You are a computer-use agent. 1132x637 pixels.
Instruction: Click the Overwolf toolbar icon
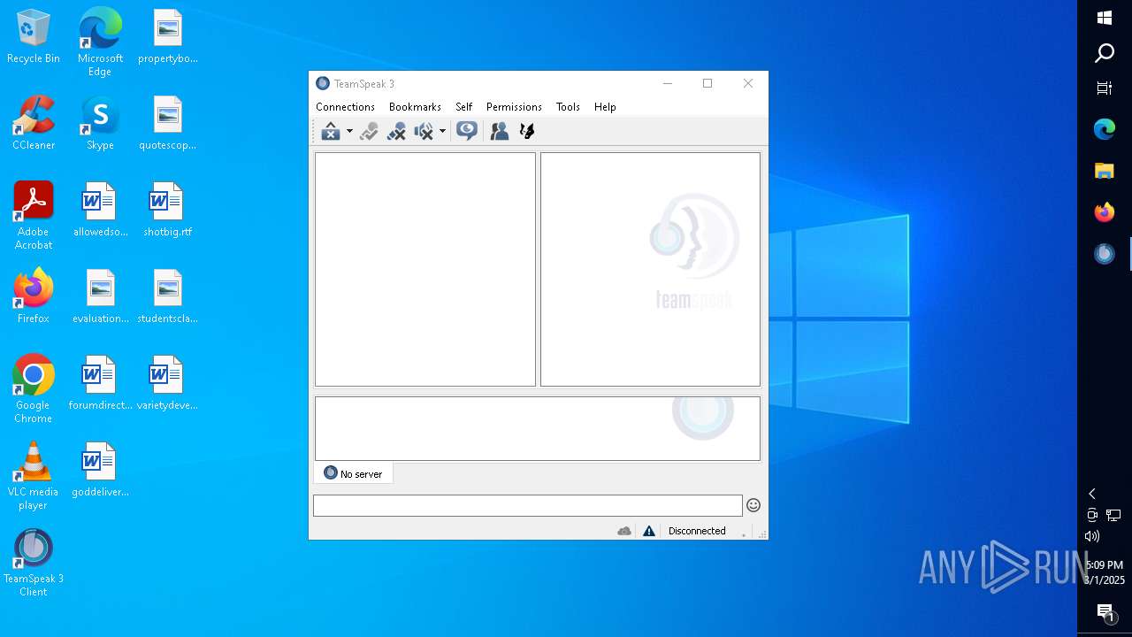click(x=527, y=131)
